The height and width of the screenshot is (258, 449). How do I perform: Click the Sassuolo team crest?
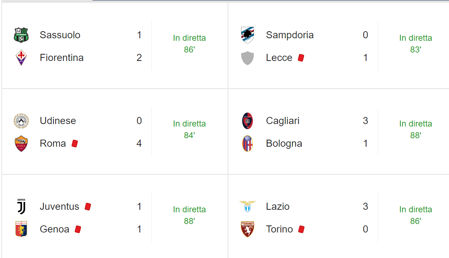coord(21,35)
